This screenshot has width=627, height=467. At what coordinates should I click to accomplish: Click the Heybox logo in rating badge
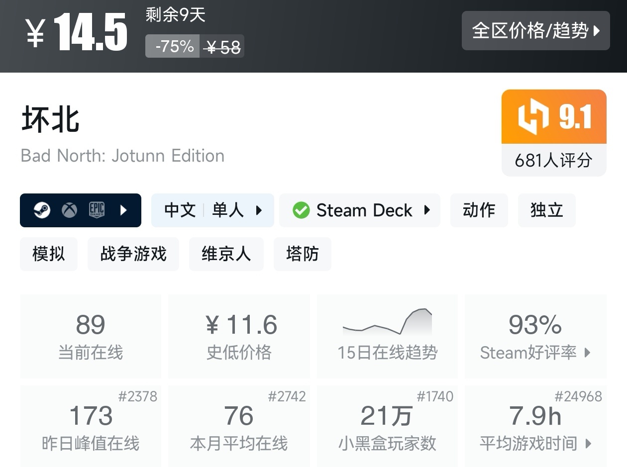pyautogui.click(x=533, y=117)
